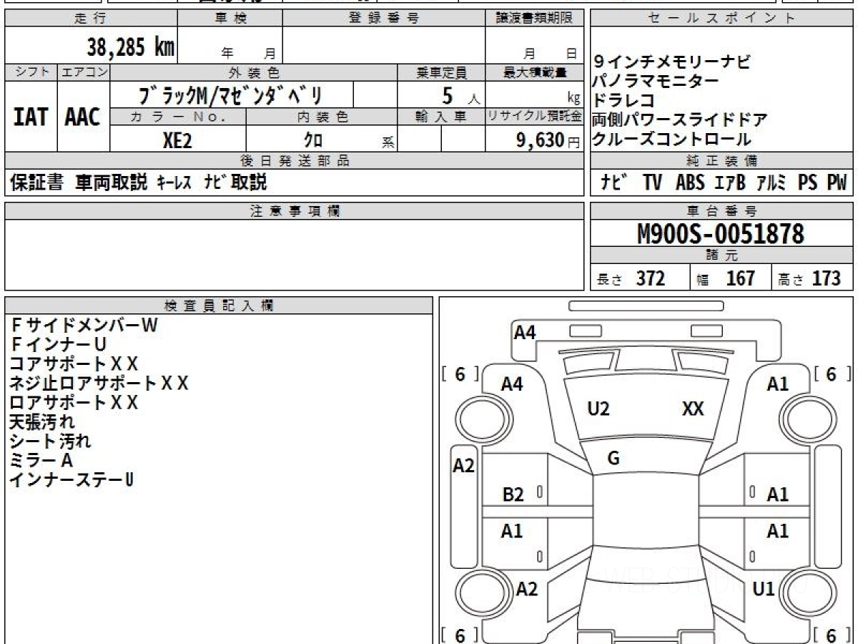The width and height of the screenshot is (858, 644).
Task: Click the exterior color ブラックM/マゼンダベリ
Action: coord(232,94)
